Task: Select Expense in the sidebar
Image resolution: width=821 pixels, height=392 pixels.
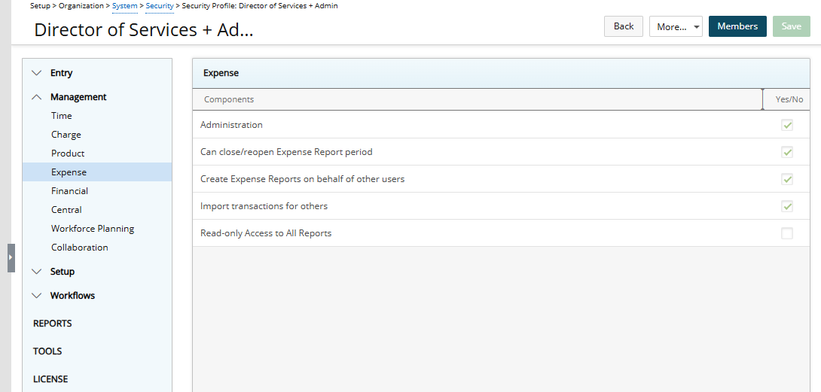Action: pos(97,172)
